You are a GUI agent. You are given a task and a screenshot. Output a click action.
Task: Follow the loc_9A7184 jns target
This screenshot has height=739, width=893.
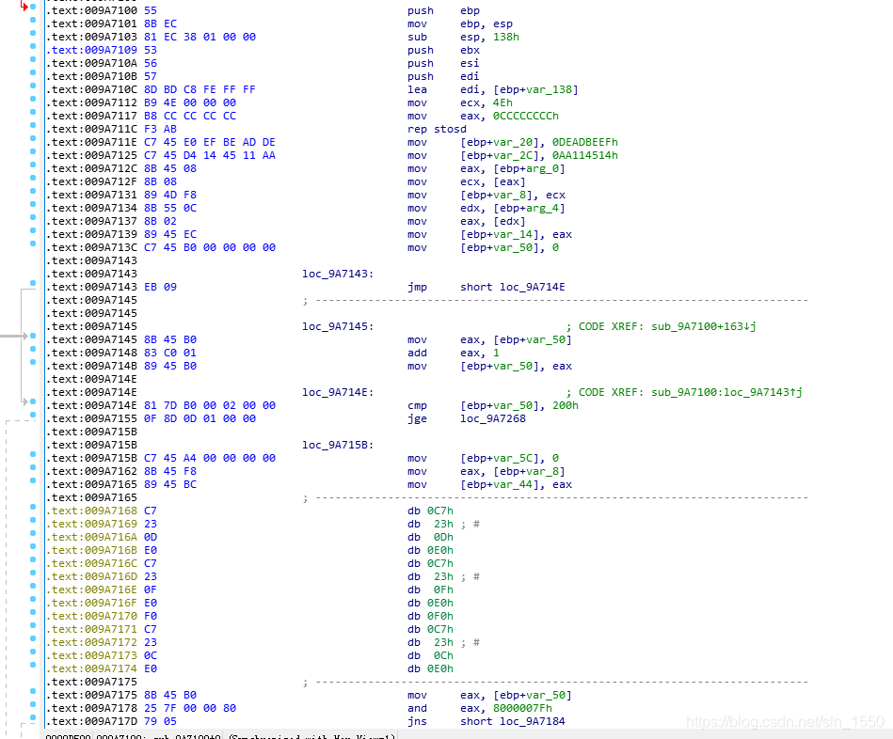(533, 721)
